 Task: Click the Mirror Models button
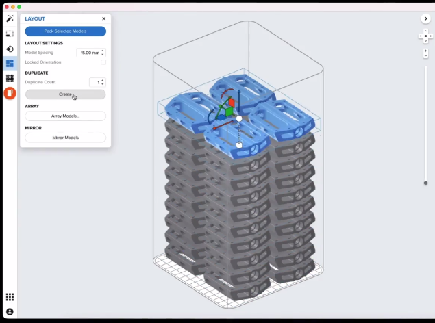click(x=66, y=138)
